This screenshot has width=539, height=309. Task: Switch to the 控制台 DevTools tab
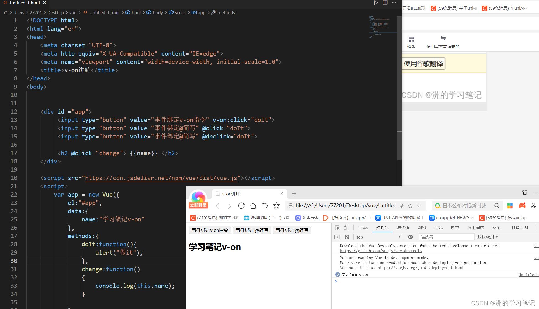pyautogui.click(x=382, y=228)
